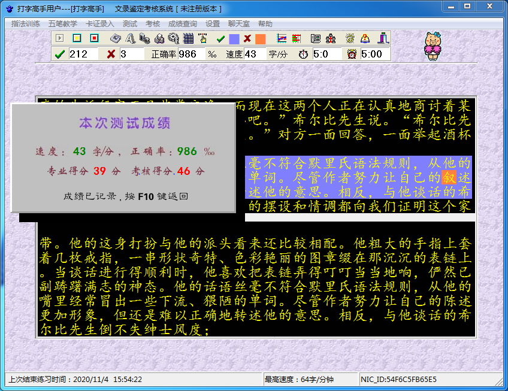Click the letter A font icon

coord(130,38)
